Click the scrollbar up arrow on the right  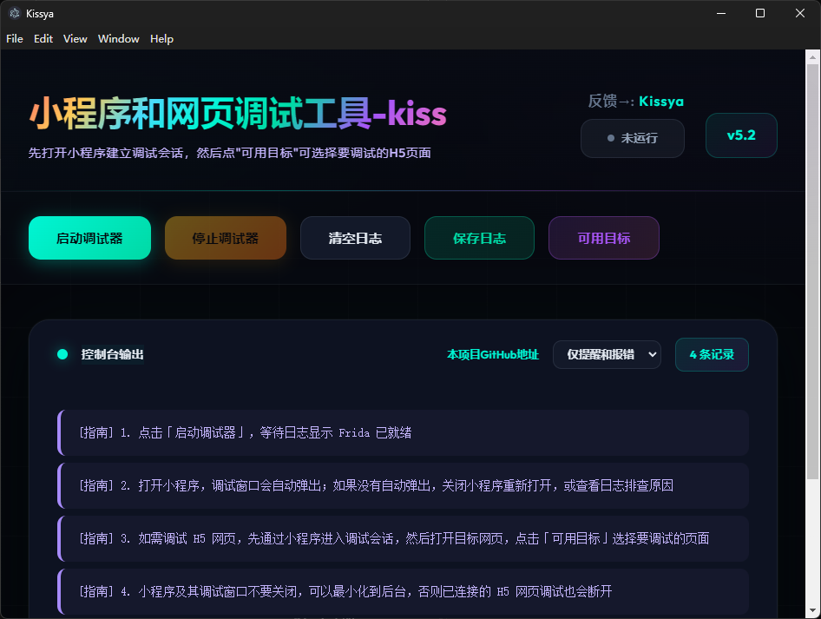pos(814,56)
